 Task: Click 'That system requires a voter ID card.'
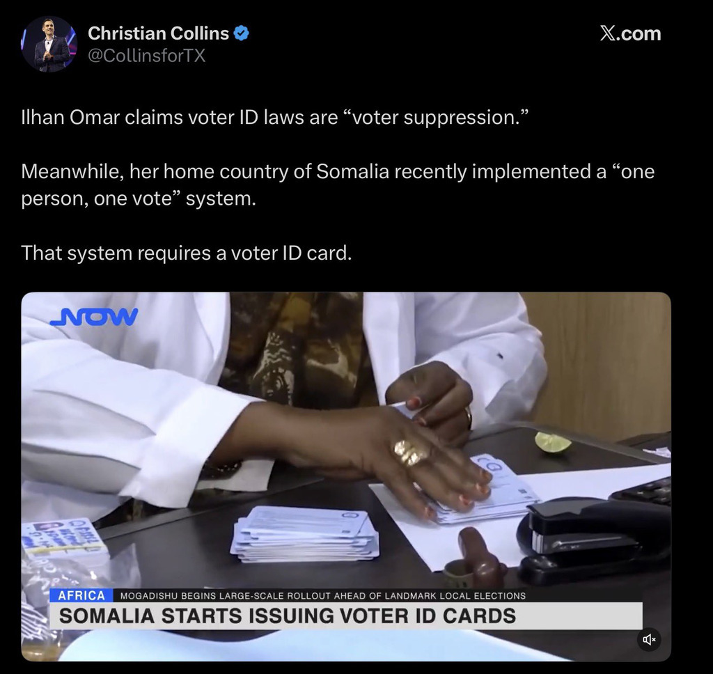(187, 253)
